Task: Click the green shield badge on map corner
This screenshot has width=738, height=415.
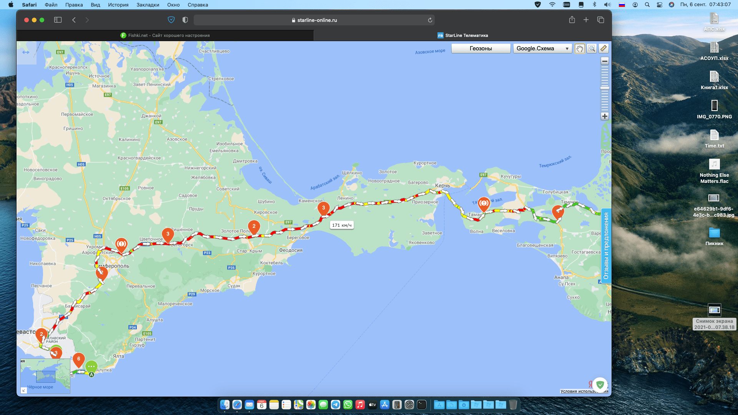Action: (x=600, y=384)
